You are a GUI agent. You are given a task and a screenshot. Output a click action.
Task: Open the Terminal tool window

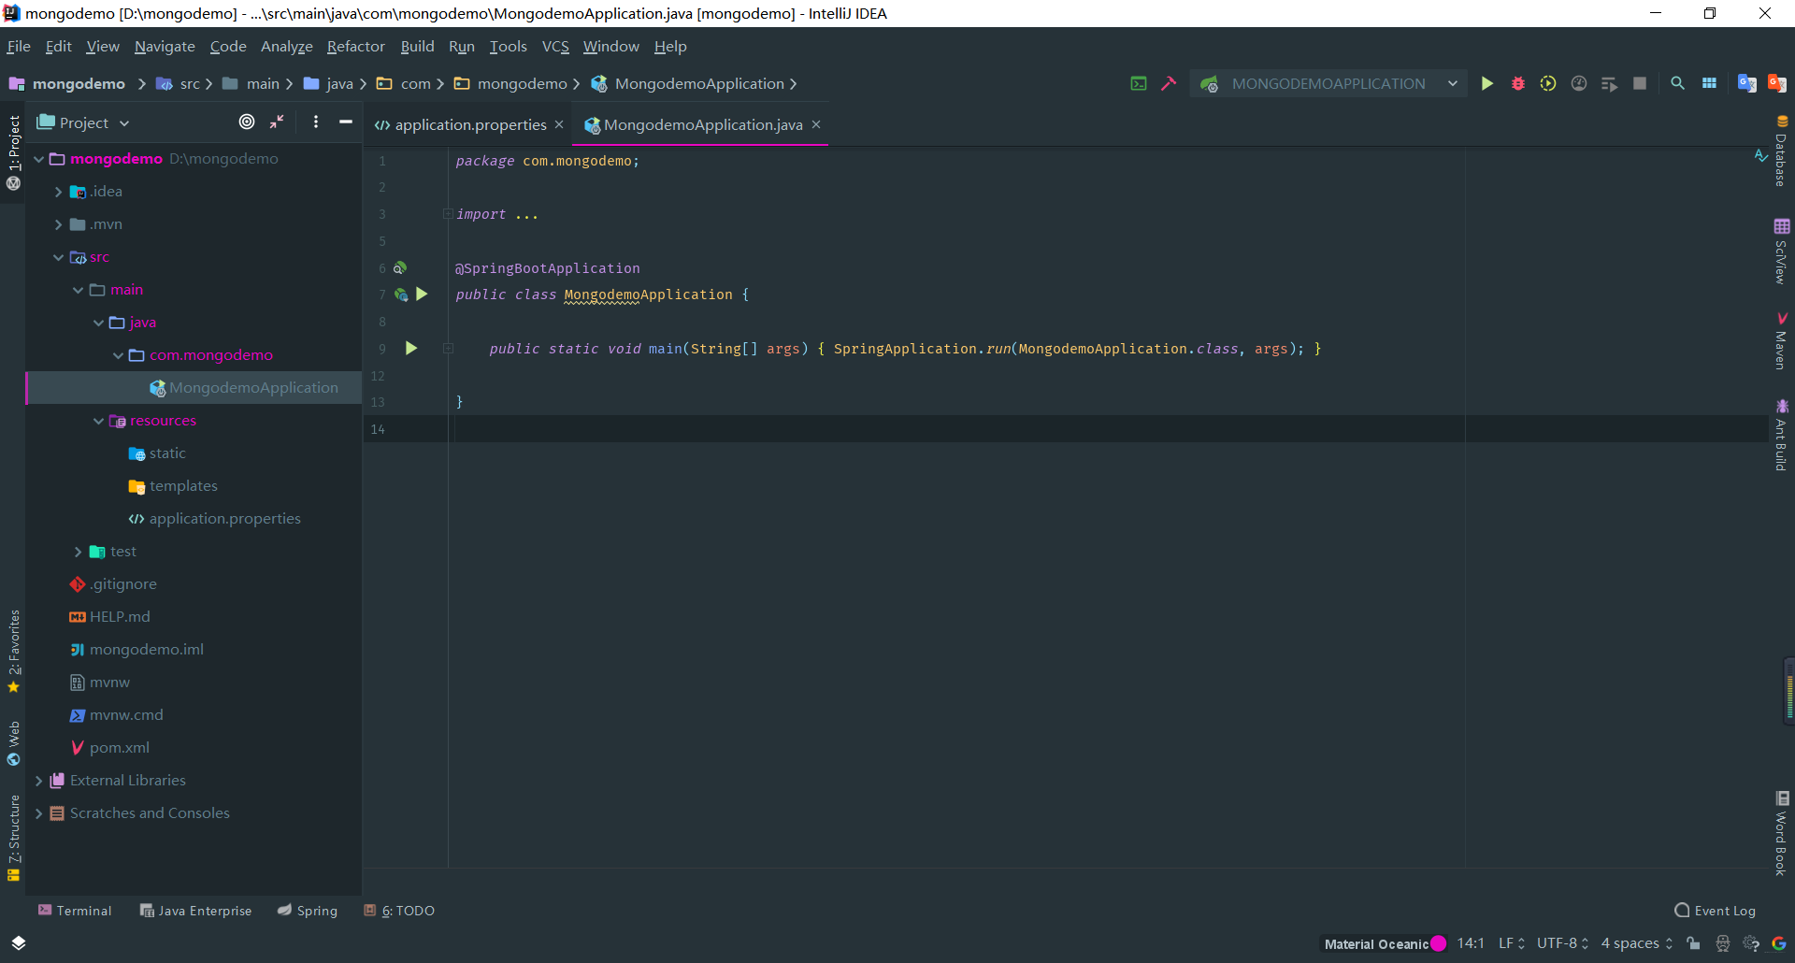pyautogui.click(x=75, y=911)
